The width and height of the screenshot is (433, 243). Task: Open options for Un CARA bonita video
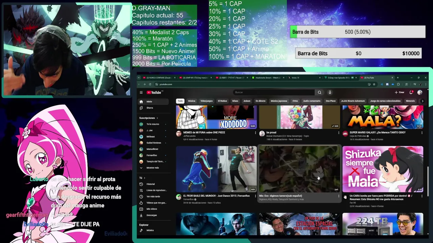tap(422, 196)
